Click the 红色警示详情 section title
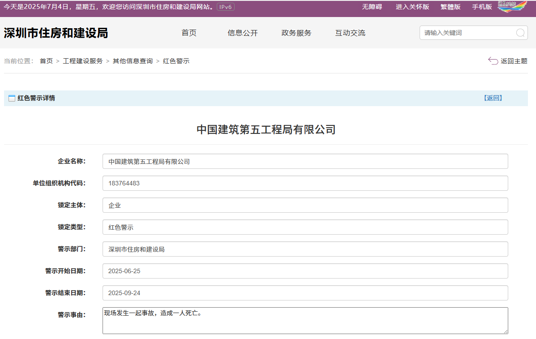Image resolution: width=536 pixels, height=339 pixels. (x=36, y=98)
